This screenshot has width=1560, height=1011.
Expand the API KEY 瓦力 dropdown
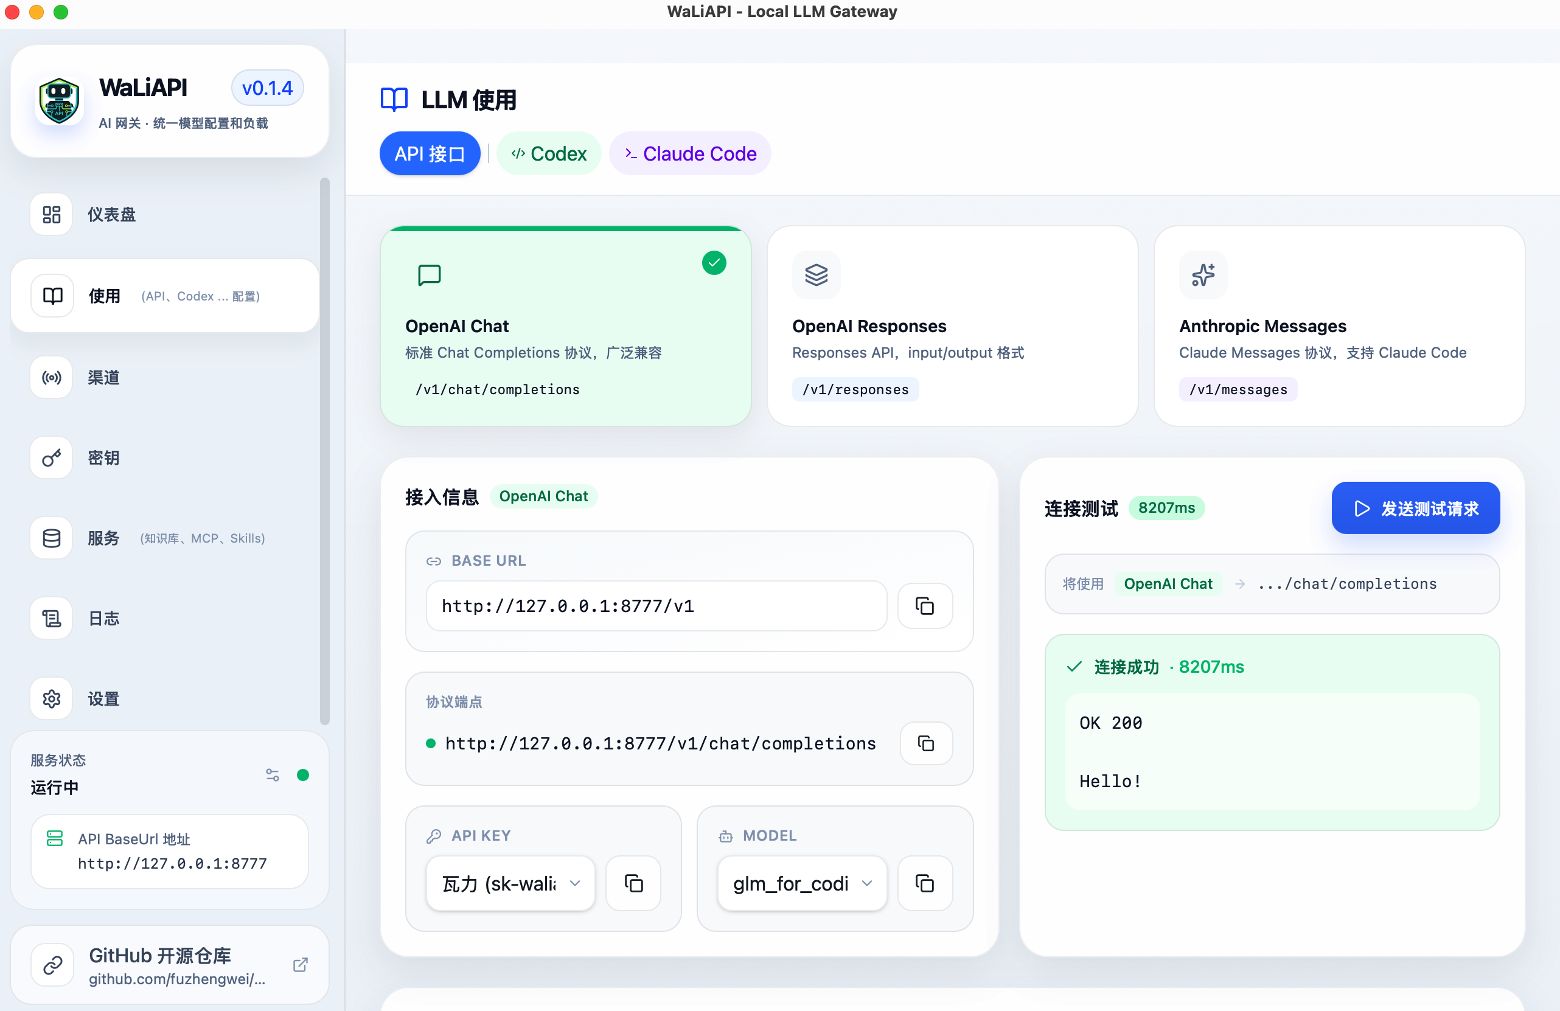510,884
